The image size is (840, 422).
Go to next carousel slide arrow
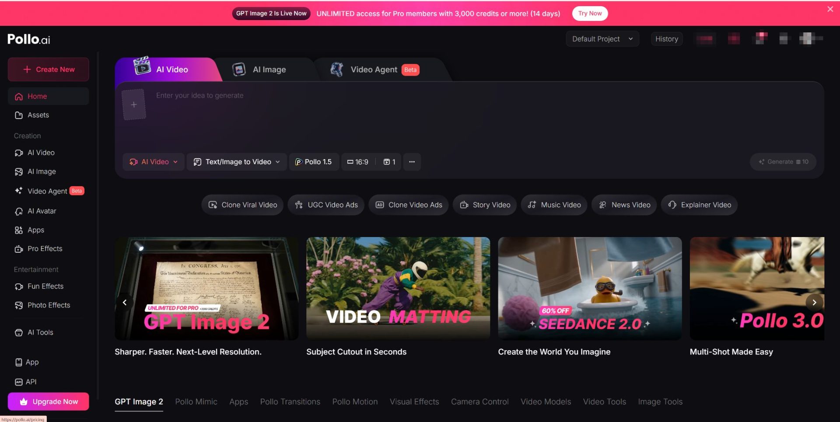(x=814, y=302)
